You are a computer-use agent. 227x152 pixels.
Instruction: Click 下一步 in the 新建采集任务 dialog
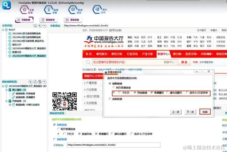[x=190, y=112]
